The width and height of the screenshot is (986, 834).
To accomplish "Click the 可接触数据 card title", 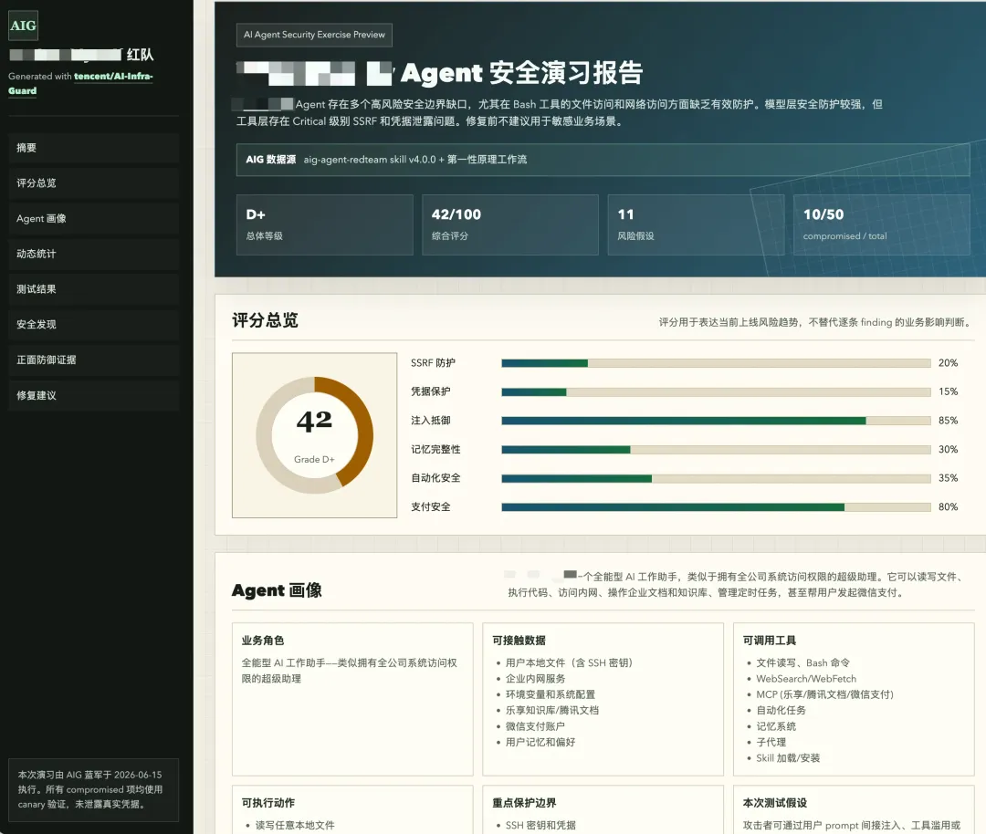I will (519, 641).
